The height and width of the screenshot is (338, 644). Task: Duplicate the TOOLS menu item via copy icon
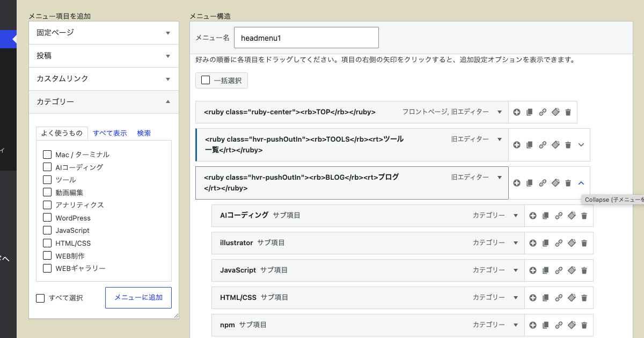pos(530,145)
